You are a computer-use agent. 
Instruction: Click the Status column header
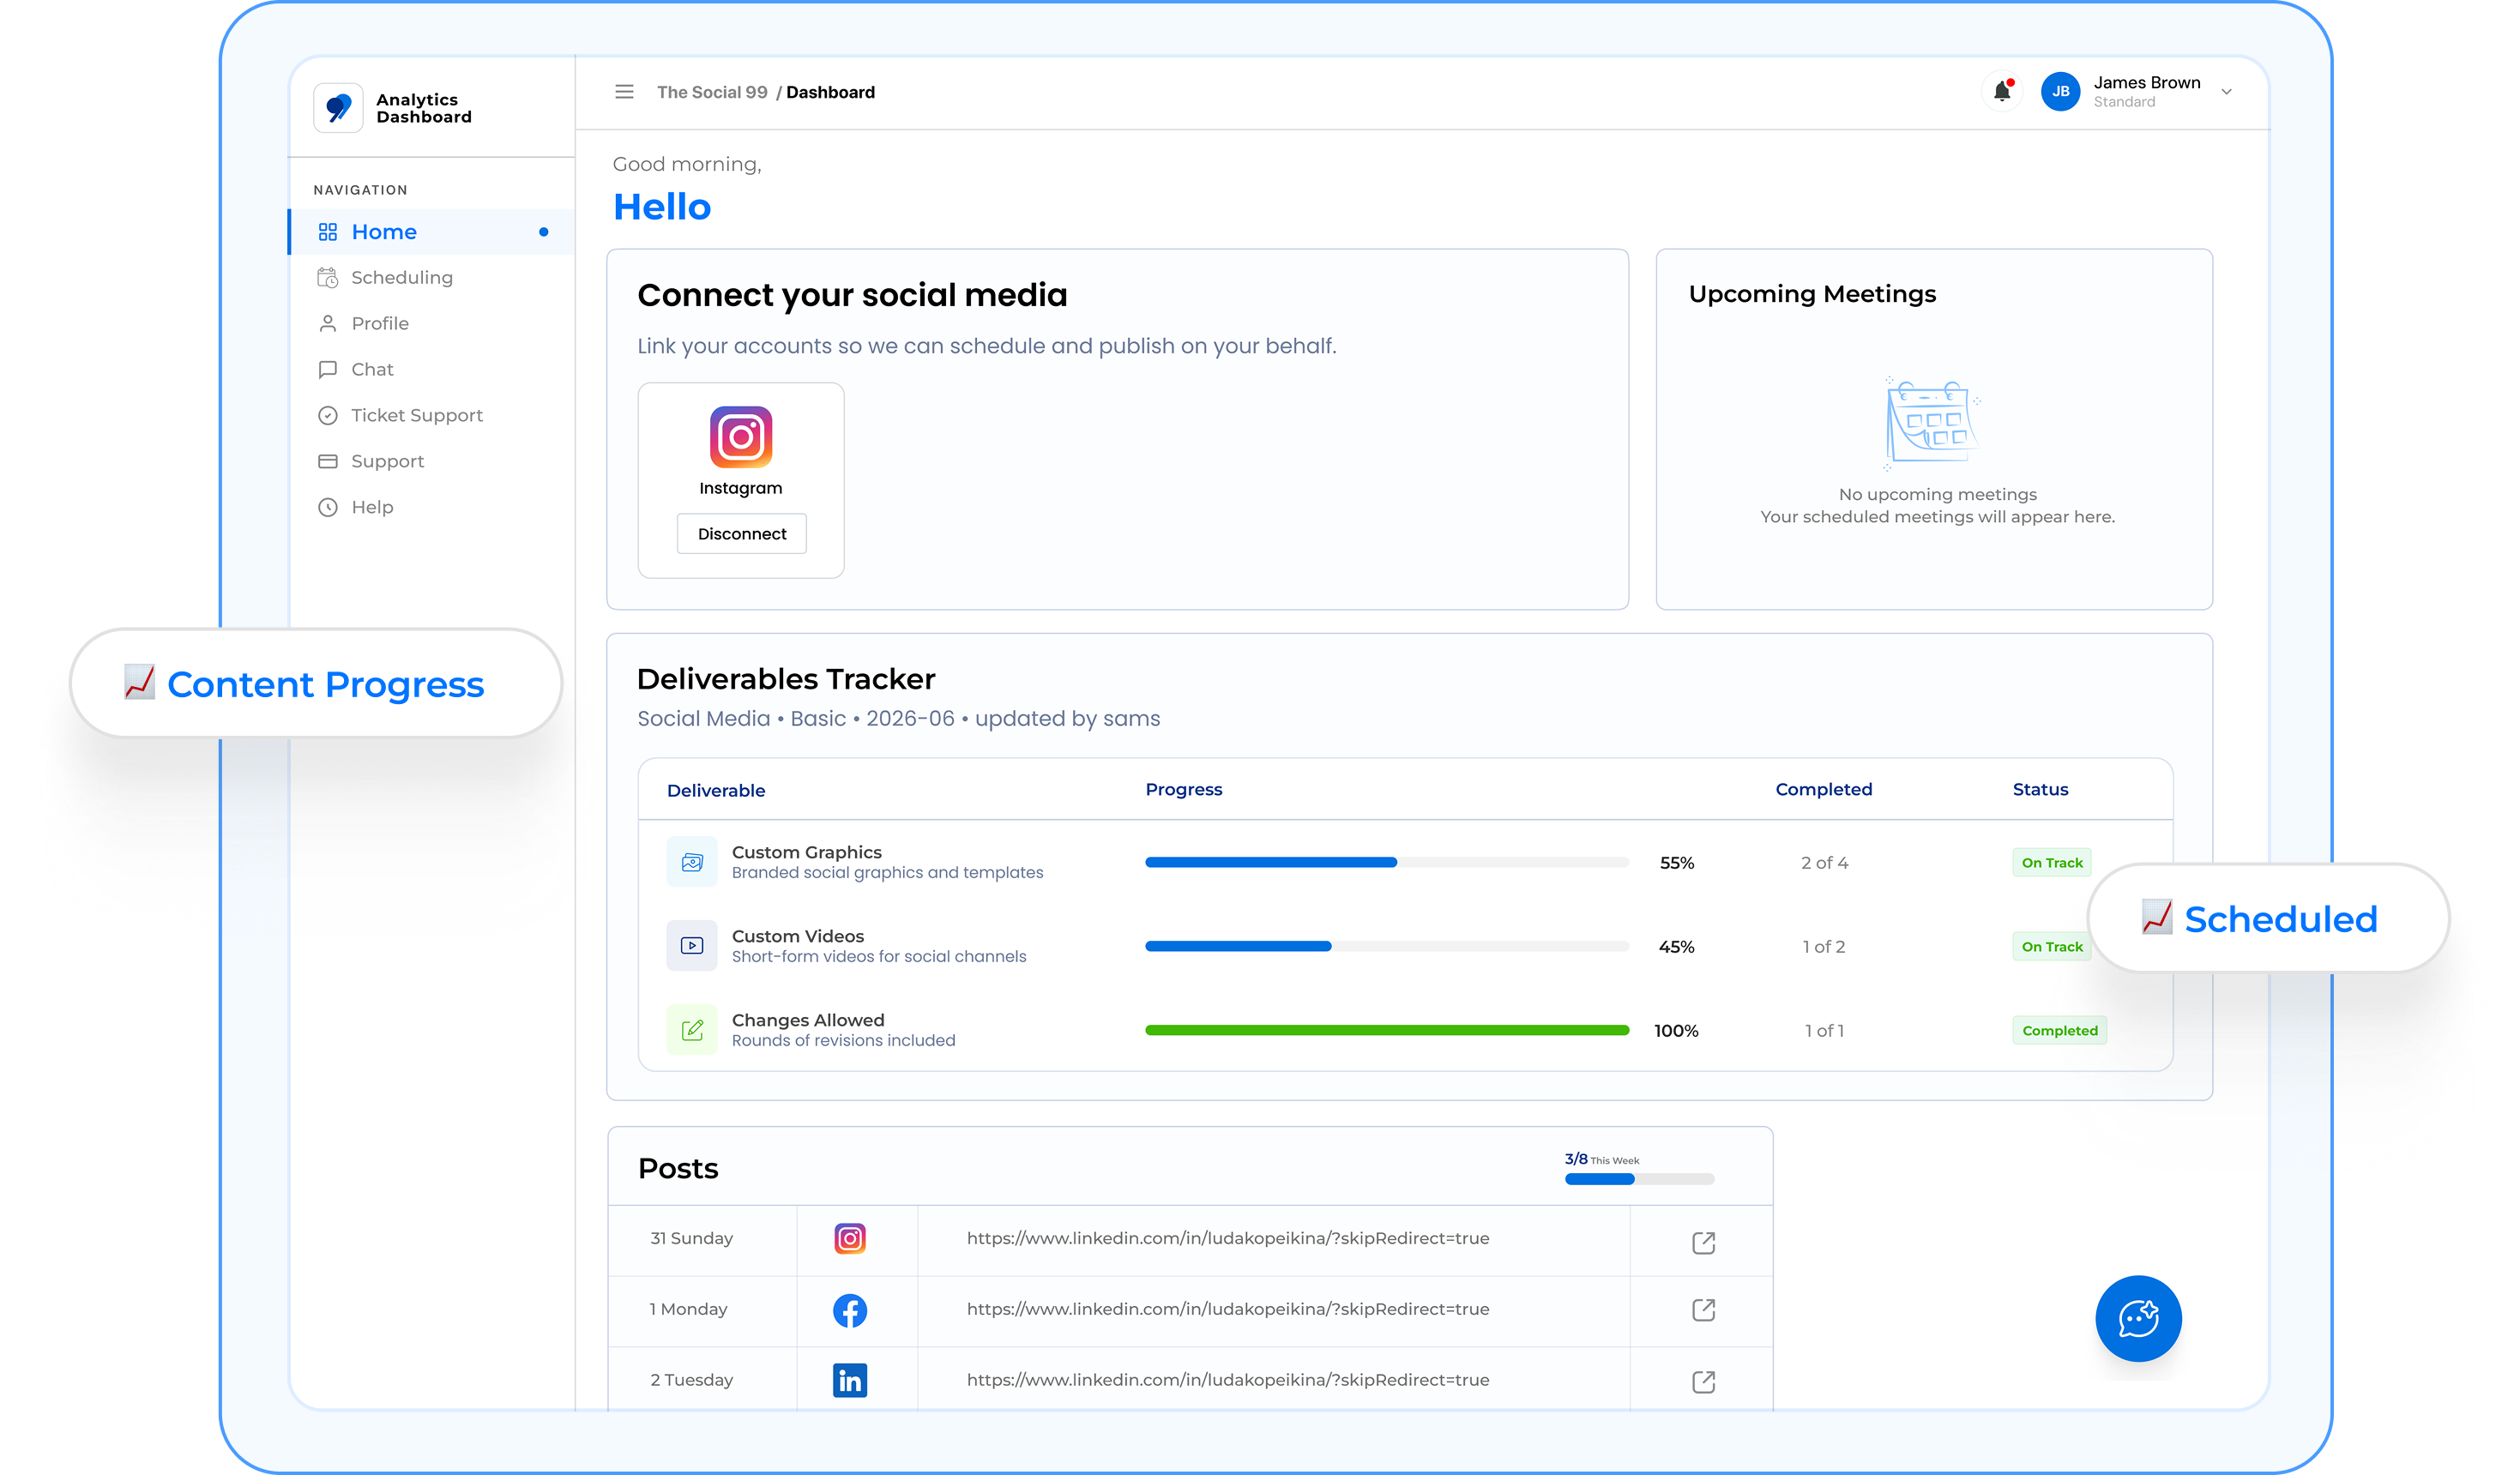[x=2040, y=790]
